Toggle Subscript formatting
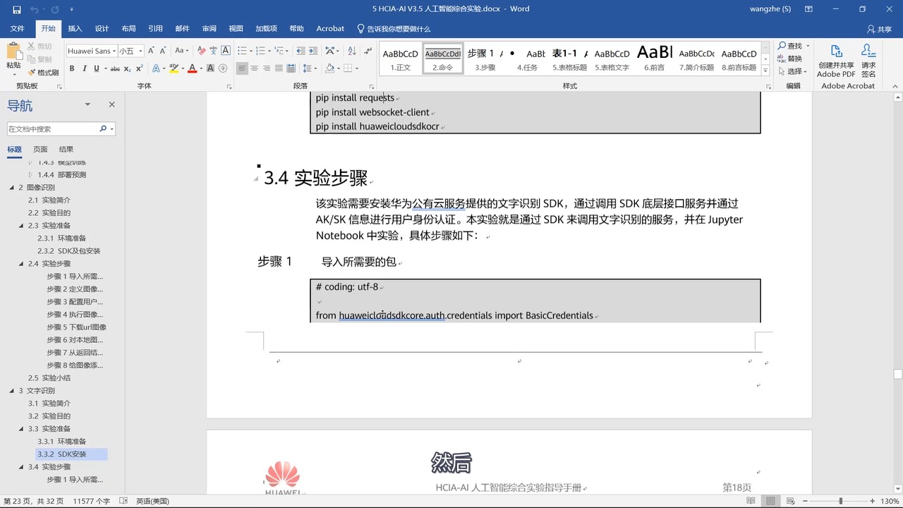 tap(128, 68)
